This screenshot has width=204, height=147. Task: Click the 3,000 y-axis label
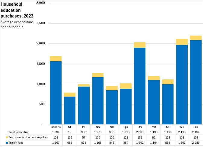click(40, 3)
